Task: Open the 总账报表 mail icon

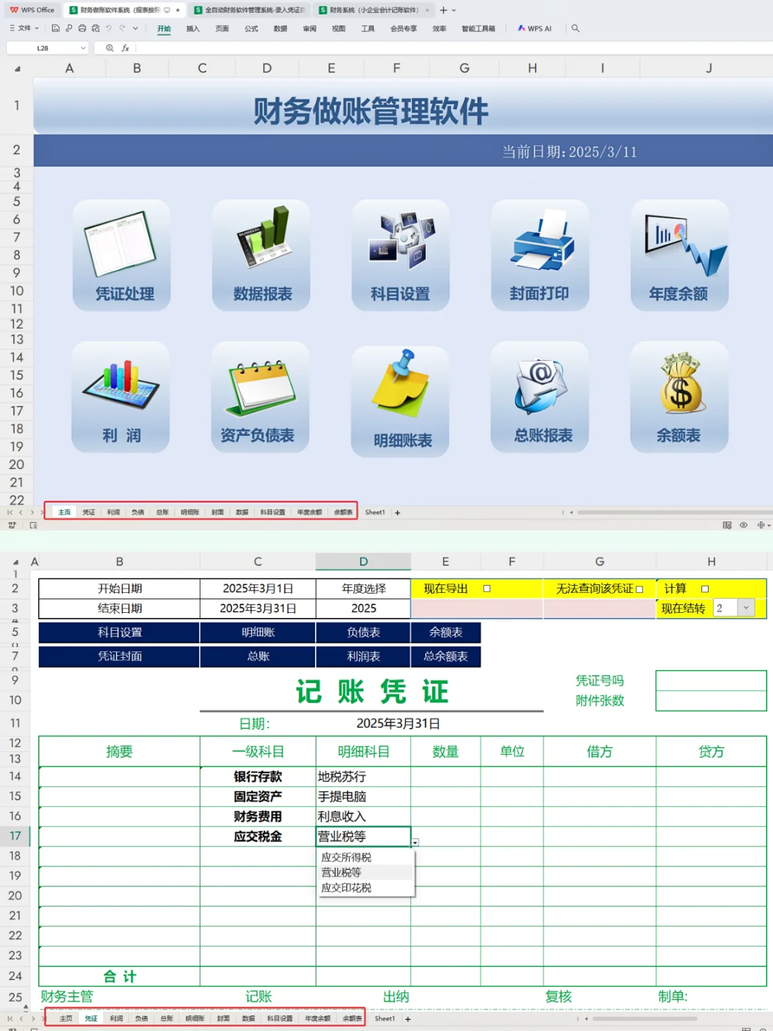Action: [540, 396]
